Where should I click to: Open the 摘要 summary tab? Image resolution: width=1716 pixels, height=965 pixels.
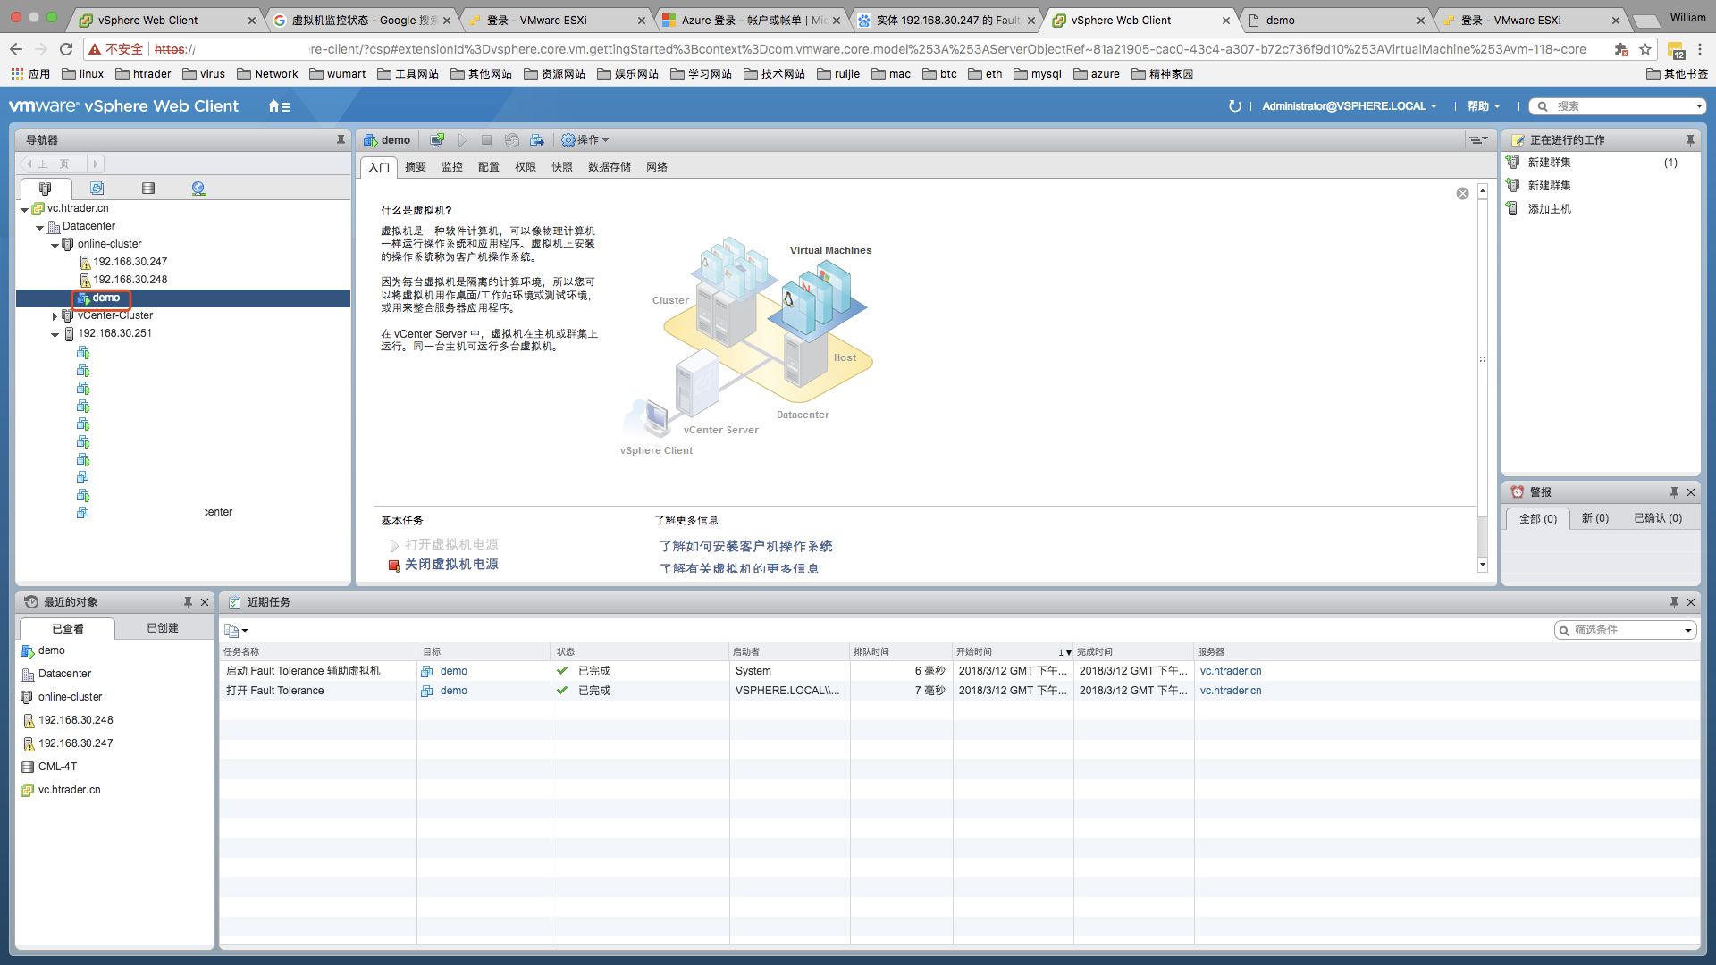pyautogui.click(x=416, y=167)
